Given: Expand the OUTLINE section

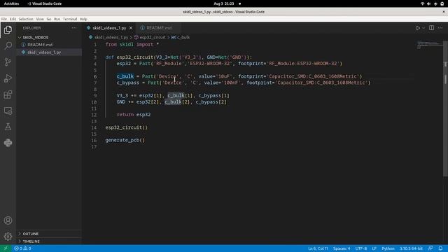Looking at the screenshot, I should tap(31, 234).
